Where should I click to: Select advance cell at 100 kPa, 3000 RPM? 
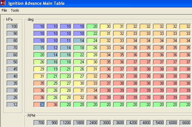point(106,26)
